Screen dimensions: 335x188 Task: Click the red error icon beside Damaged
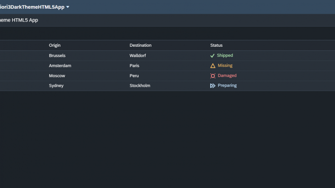tap(212, 76)
